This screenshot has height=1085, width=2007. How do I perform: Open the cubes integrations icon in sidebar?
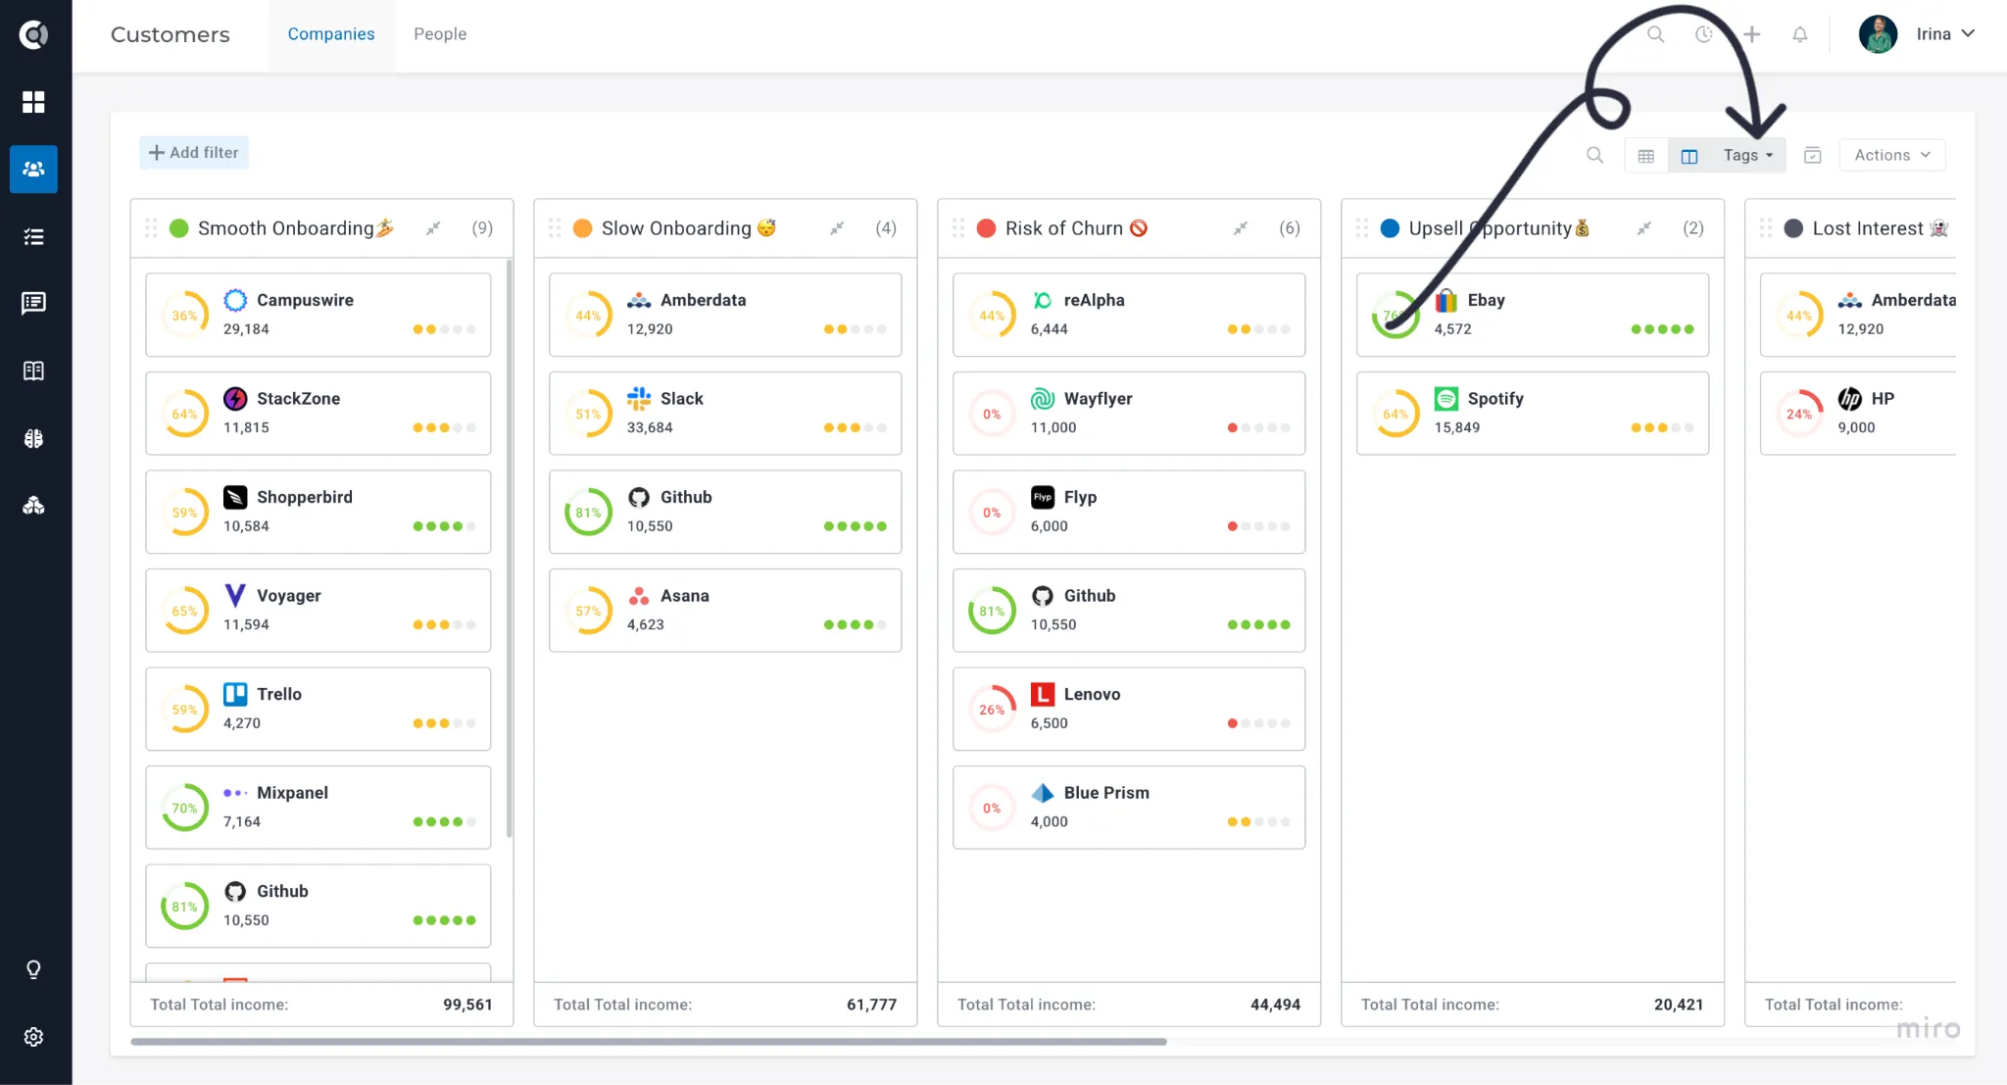pyautogui.click(x=33, y=506)
